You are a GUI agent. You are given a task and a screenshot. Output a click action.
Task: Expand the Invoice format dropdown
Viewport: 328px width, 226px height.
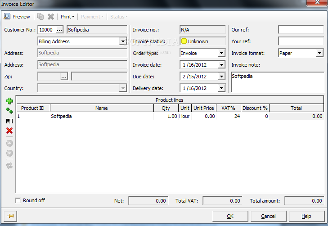pyautogui.click(x=319, y=53)
